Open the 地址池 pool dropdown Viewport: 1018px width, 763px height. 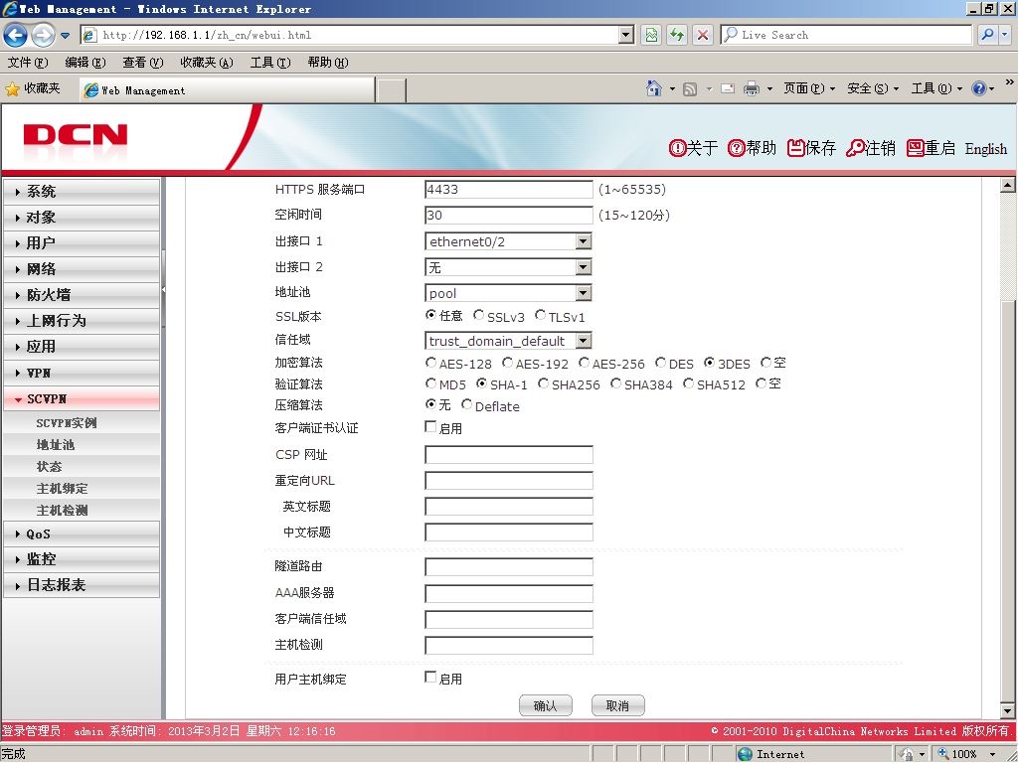click(583, 293)
